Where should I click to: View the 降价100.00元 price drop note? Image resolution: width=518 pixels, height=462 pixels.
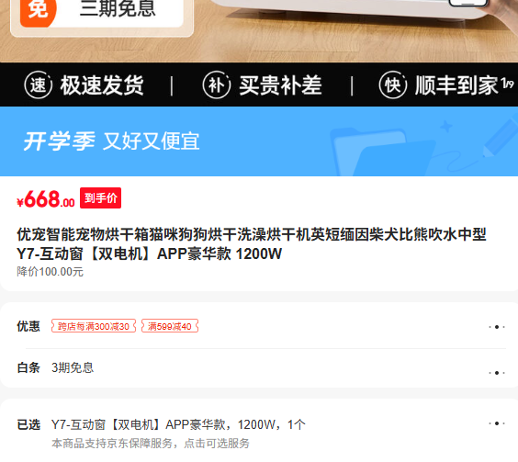point(50,272)
